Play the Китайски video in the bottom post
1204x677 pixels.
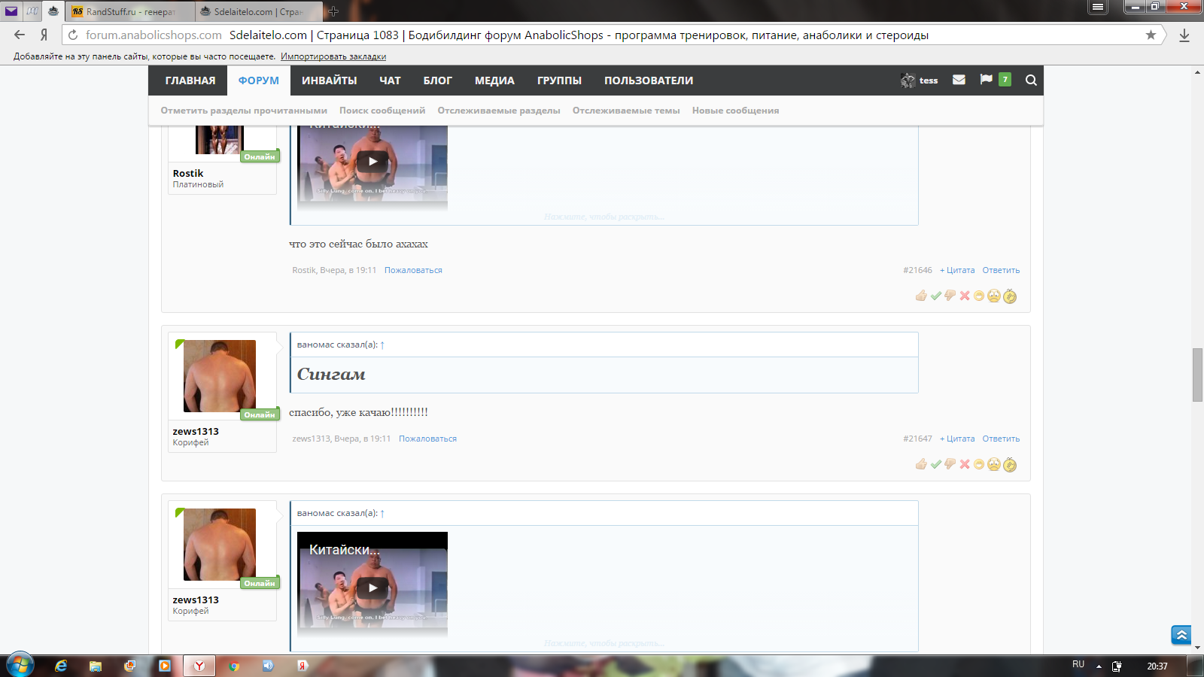[x=372, y=587]
